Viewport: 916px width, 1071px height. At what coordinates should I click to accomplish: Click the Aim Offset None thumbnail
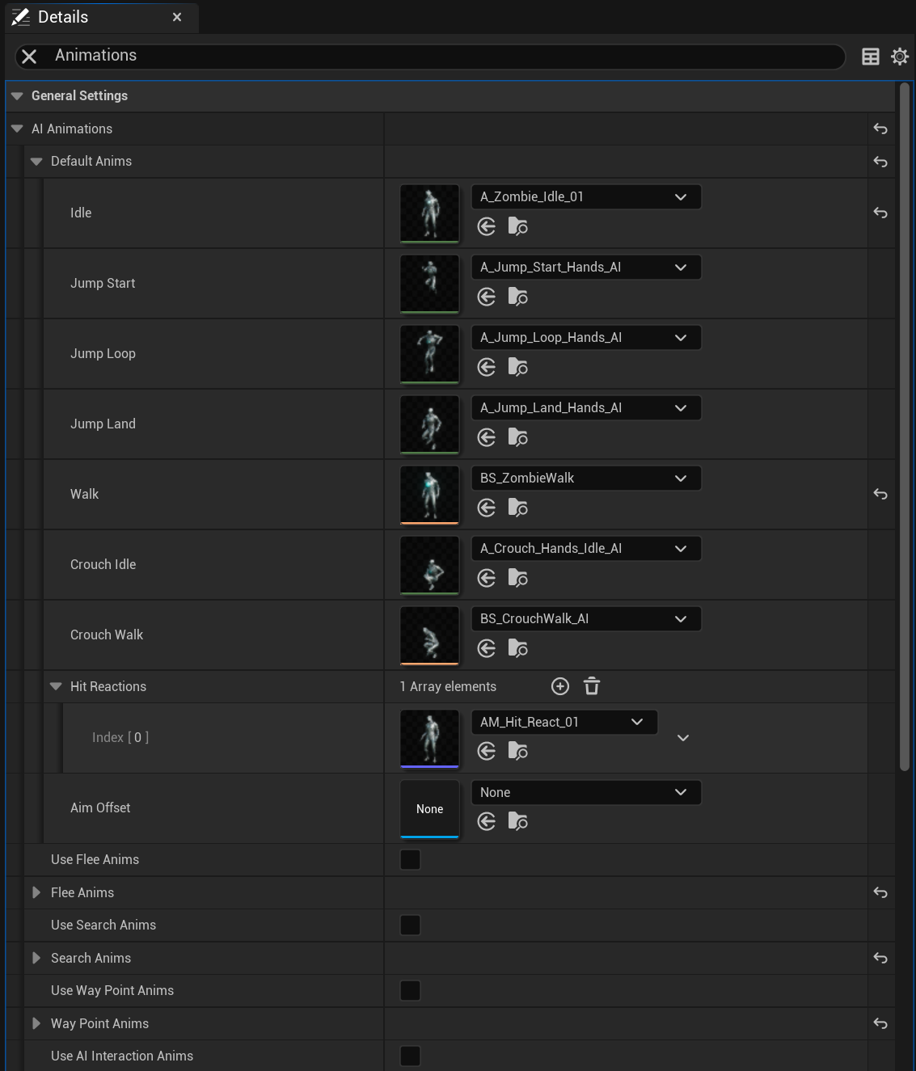point(430,809)
